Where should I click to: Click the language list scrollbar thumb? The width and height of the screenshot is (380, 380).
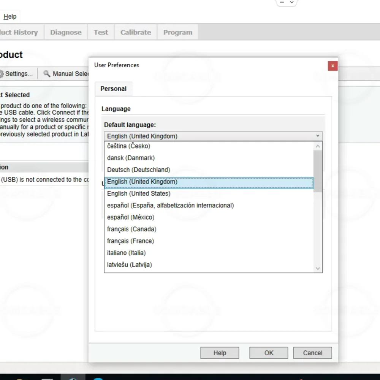pos(318,171)
